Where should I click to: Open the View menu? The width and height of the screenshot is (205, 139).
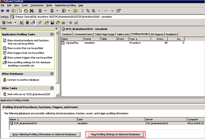(17, 5)
